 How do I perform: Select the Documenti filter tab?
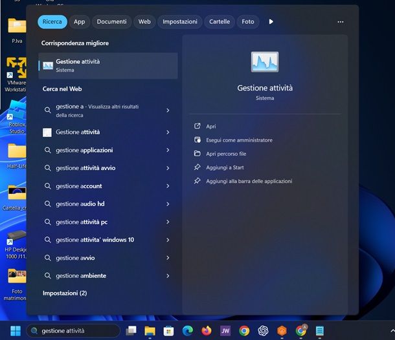click(111, 21)
